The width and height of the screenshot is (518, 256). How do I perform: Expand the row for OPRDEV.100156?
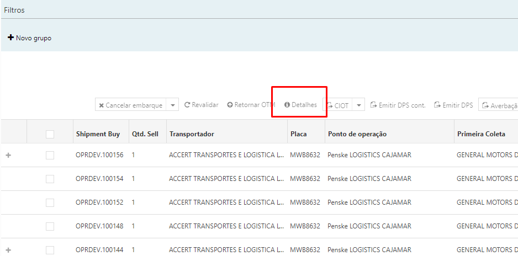click(8, 156)
